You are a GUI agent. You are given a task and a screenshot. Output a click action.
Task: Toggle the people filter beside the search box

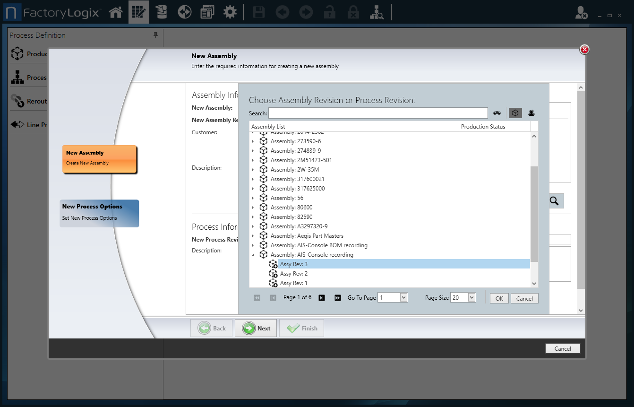click(531, 113)
